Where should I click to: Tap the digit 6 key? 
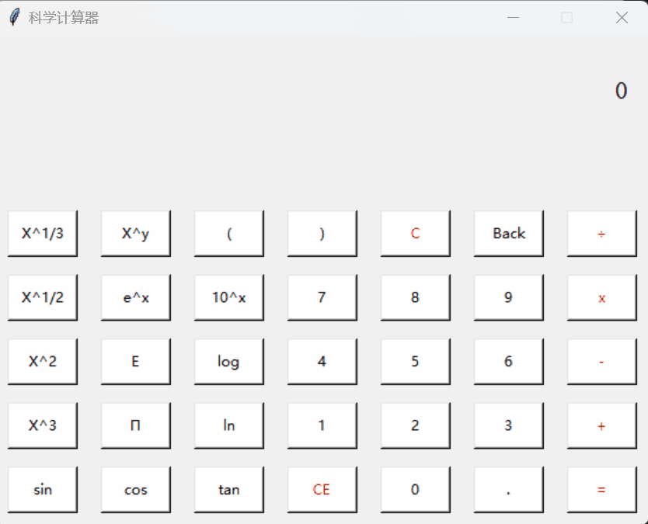click(509, 362)
